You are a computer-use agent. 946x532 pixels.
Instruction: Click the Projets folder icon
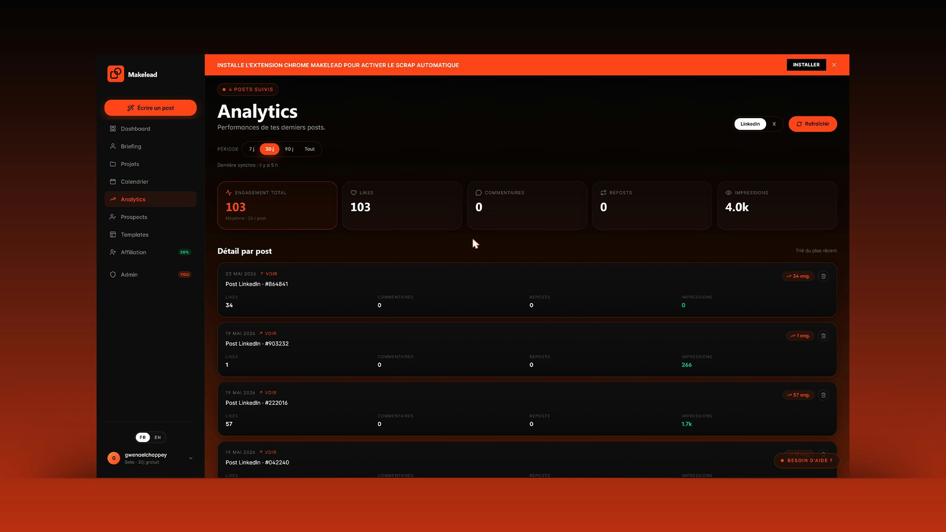coord(113,164)
